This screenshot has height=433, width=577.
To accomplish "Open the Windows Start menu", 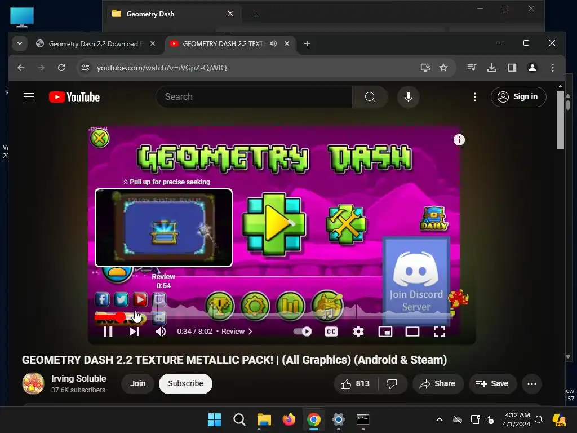I will pos(214,419).
